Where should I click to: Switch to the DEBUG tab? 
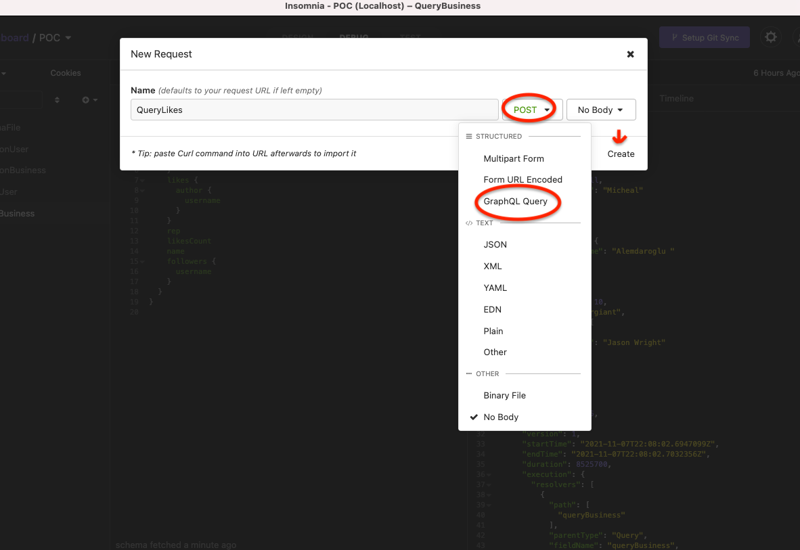click(x=353, y=39)
